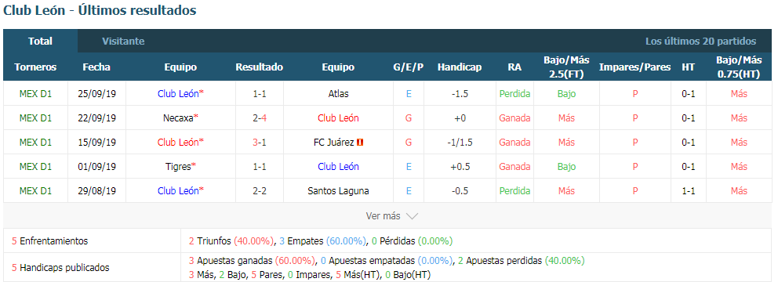
Task: Expand the Ver más chevron arrow
Action: tap(412, 216)
